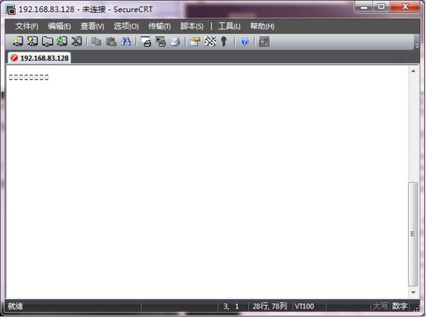Click the tab scroll right arrow
This screenshot has height=317, width=426.
[412, 57]
